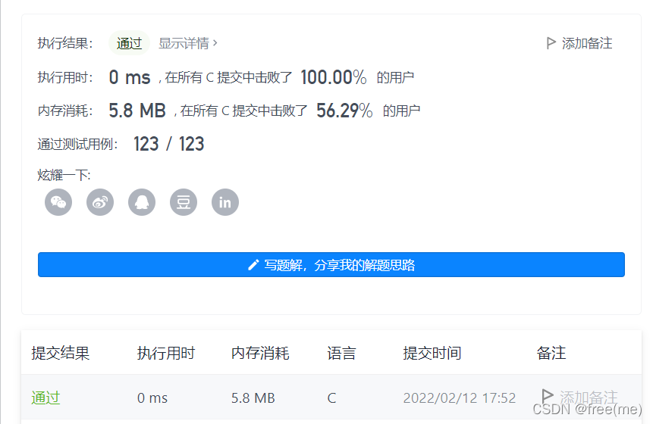This screenshot has height=424, width=653.
Task: Share result via LinkedIn icon
Action: tap(225, 202)
